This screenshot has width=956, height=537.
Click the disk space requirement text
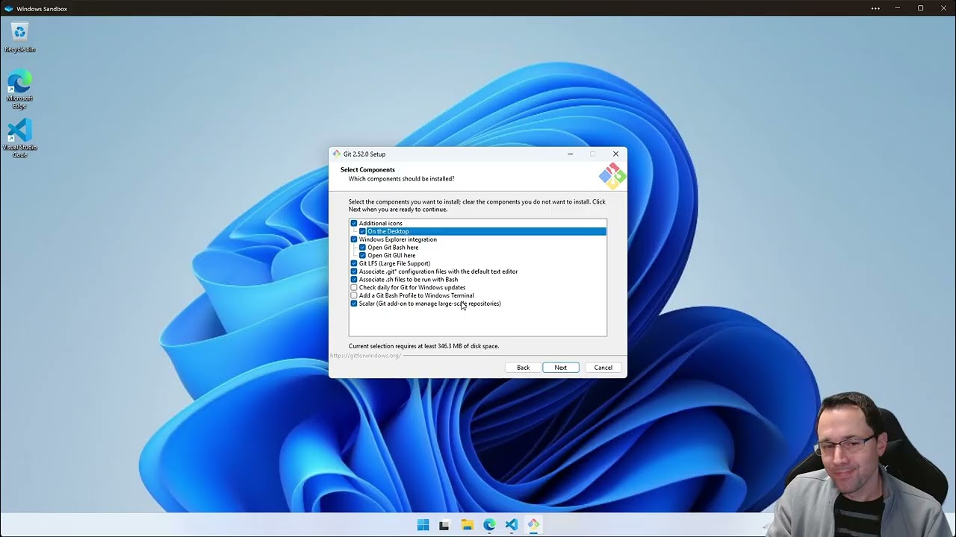click(x=423, y=346)
